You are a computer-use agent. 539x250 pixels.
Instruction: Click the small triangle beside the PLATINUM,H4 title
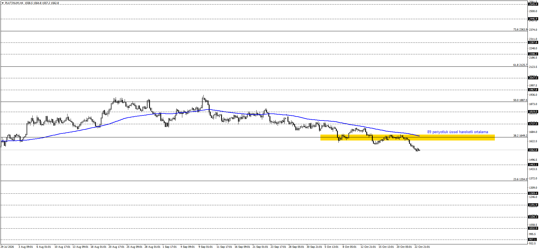tap(3, 3)
